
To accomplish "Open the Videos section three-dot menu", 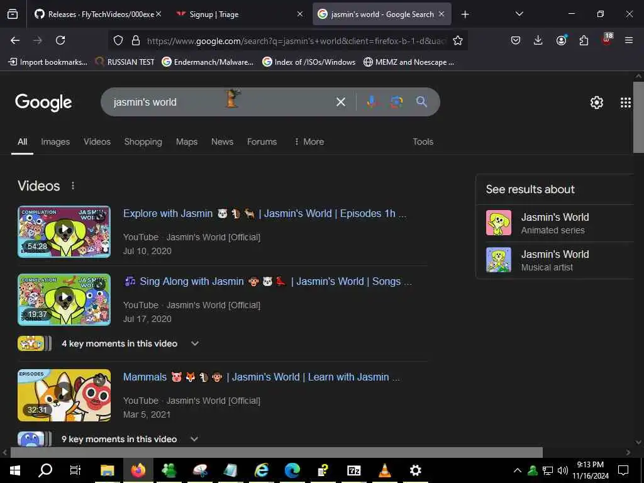I will click(73, 186).
